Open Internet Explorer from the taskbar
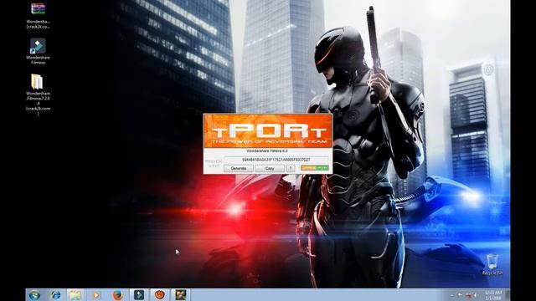Screen dimensions: 536x301 (55, 295)
